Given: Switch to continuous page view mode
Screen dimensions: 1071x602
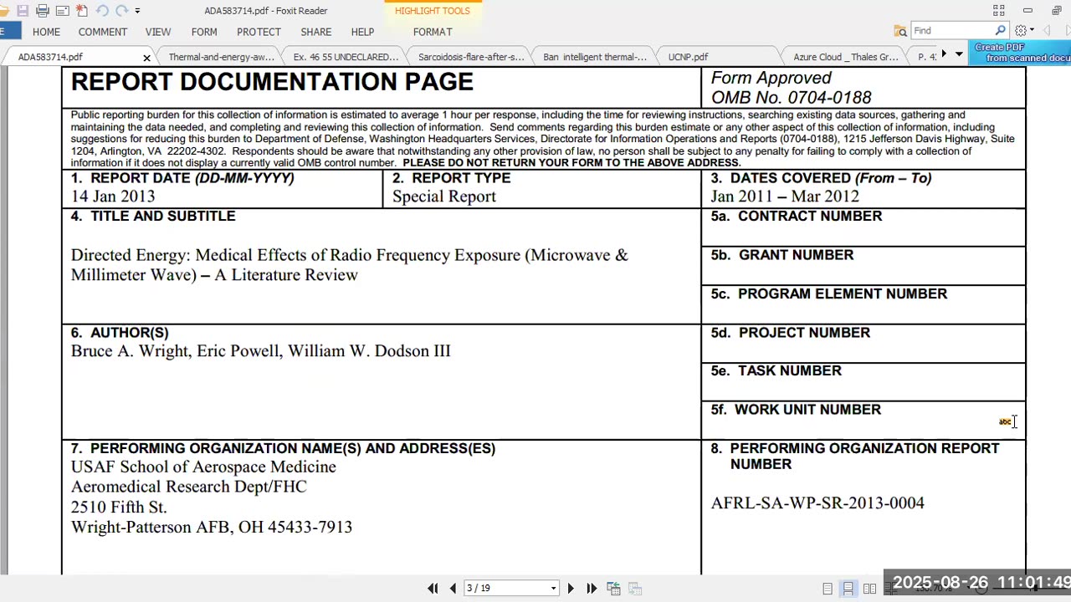Looking at the screenshot, I should pyautogui.click(x=848, y=589).
